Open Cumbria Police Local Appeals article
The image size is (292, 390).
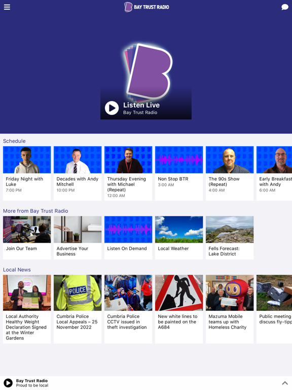[78, 309]
